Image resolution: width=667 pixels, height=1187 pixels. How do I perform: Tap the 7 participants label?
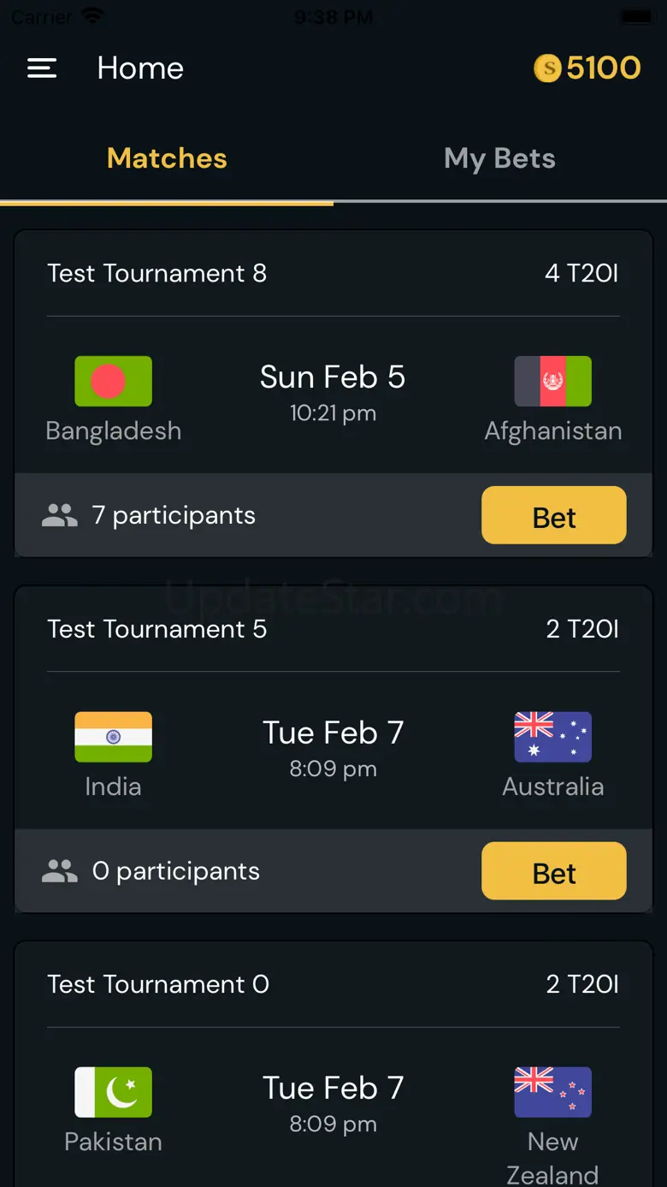click(174, 515)
